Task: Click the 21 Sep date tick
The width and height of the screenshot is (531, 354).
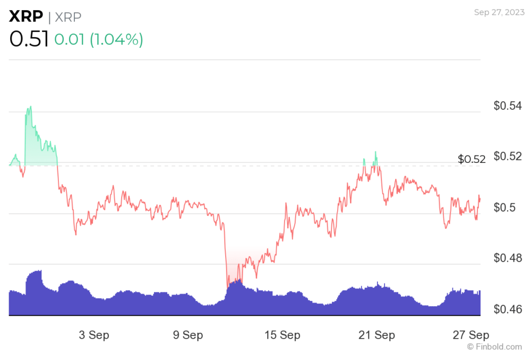Action: click(x=376, y=335)
